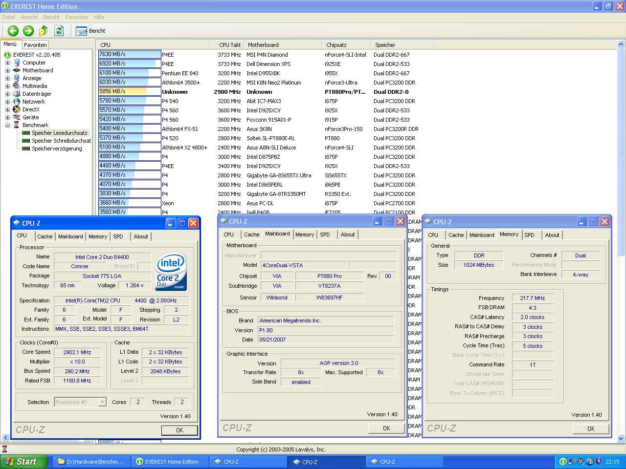Select the Anzeige tree item
The width and height of the screenshot is (626, 469).
tap(32, 78)
